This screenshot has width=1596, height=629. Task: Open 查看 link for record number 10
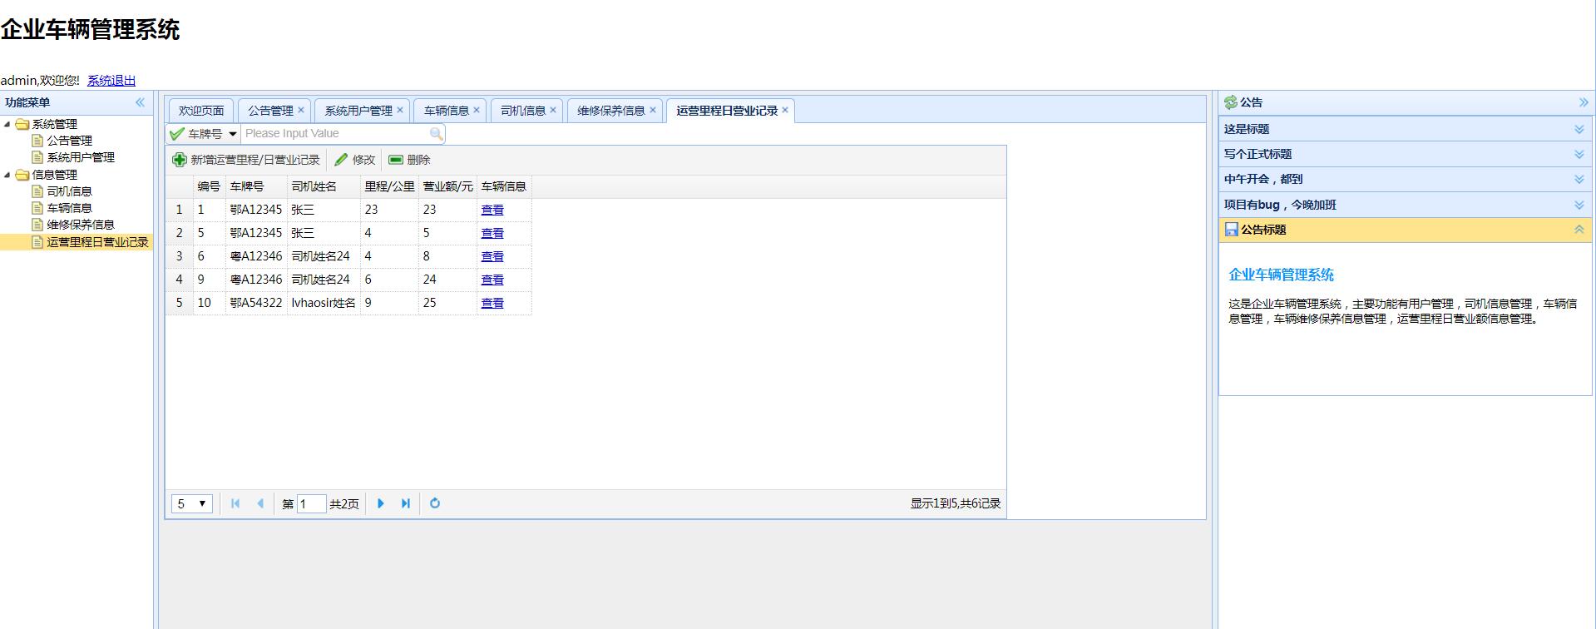point(492,303)
